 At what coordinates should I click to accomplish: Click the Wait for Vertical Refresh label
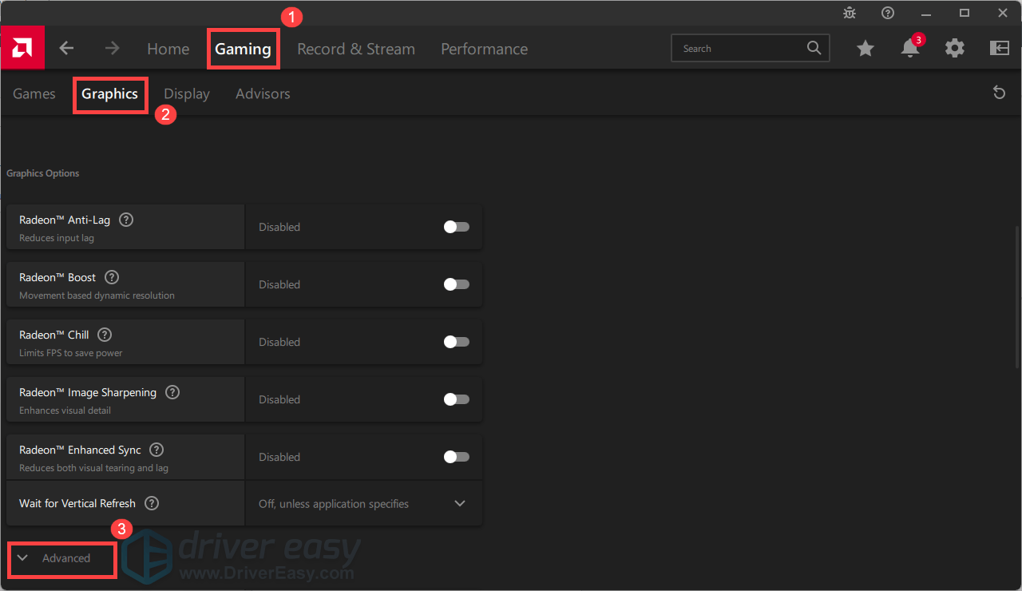click(x=77, y=503)
